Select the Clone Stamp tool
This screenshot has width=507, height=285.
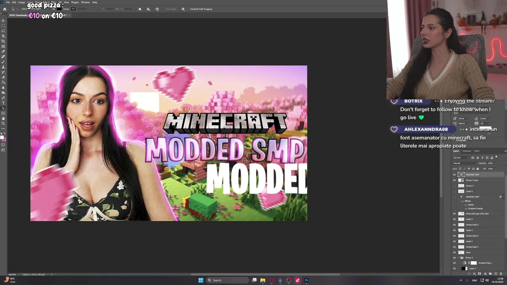3,66
